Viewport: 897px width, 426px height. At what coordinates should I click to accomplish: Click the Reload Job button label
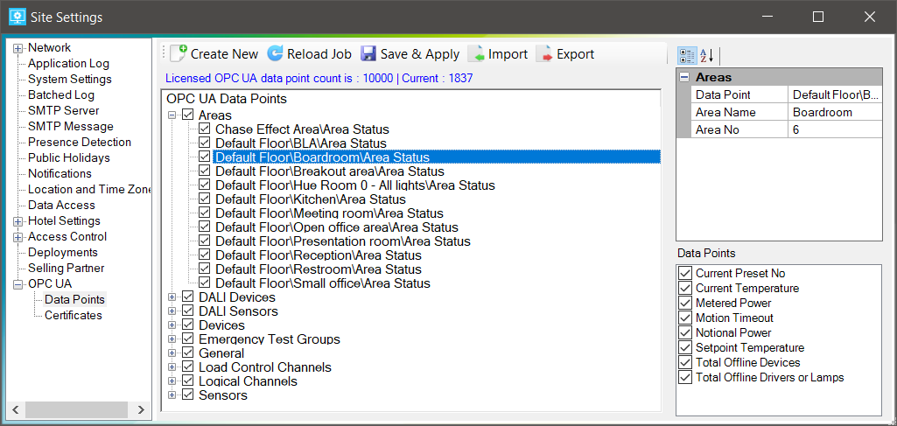[x=319, y=54]
